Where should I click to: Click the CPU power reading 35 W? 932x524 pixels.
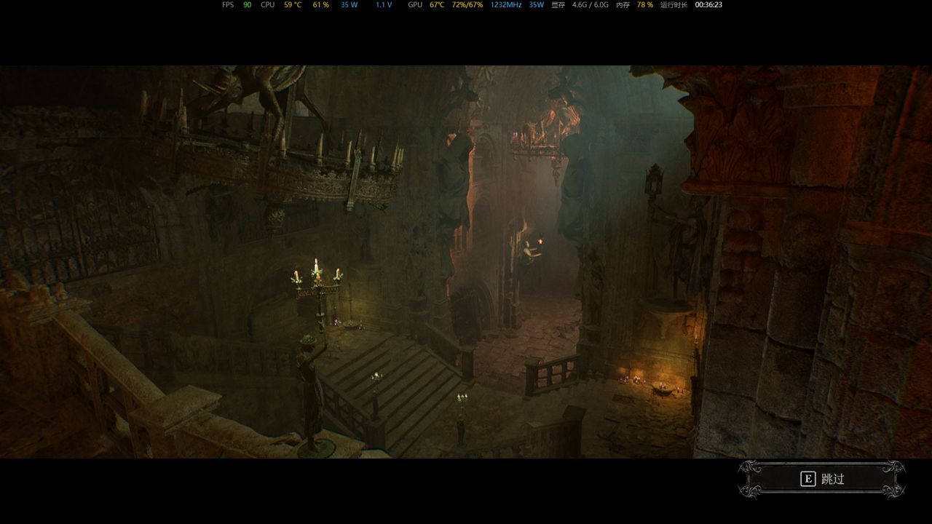tap(349, 5)
